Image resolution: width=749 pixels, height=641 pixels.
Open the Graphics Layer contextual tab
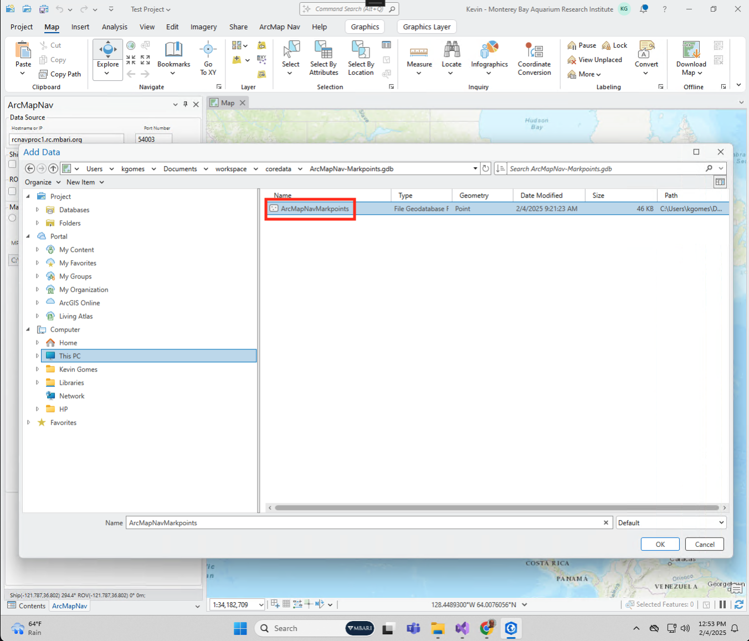(x=427, y=27)
